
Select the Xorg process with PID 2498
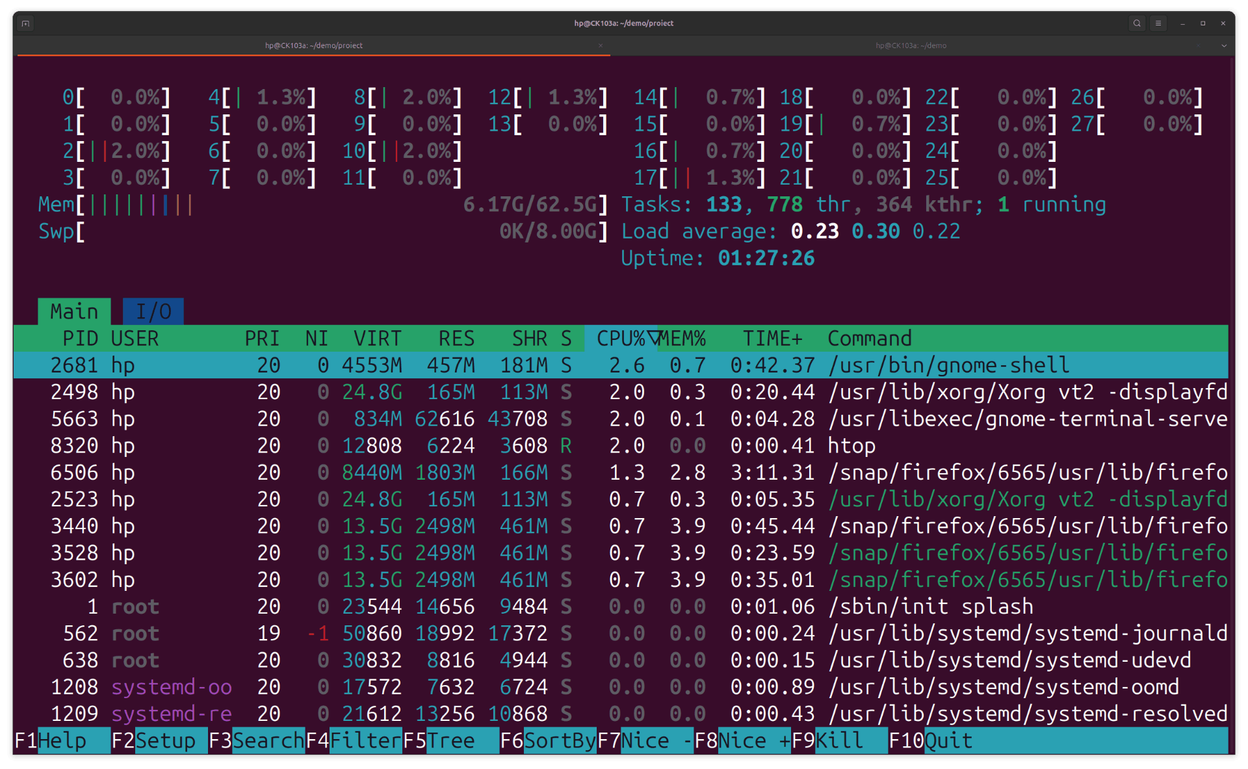pos(621,392)
